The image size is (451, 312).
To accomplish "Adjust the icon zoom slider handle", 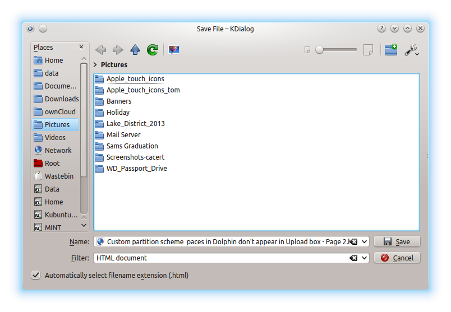I will tap(319, 50).
